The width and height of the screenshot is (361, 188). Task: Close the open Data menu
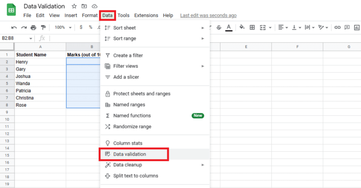point(108,16)
